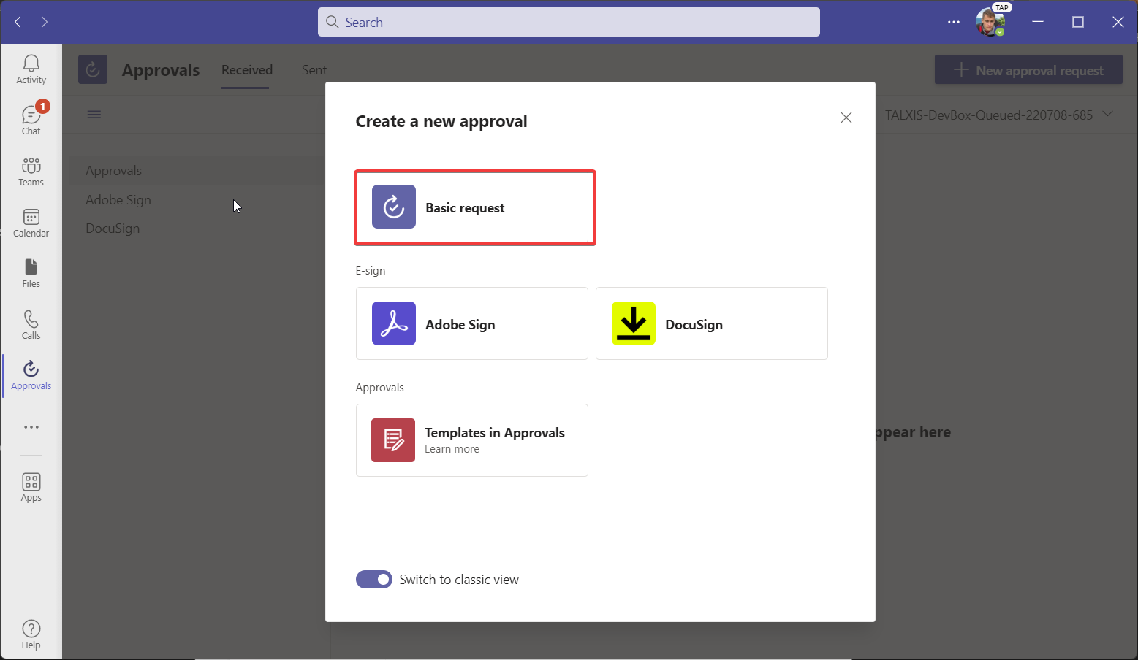Click the Search box in the title bar
The height and width of the screenshot is (660, 1138).
pyautogui.click(x=569, y=22)
